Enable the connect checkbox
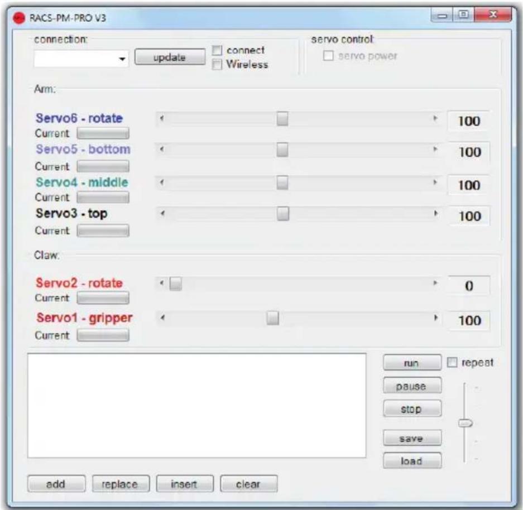Image resolution: width=523 pixels, height=510 pixels. 217,50
